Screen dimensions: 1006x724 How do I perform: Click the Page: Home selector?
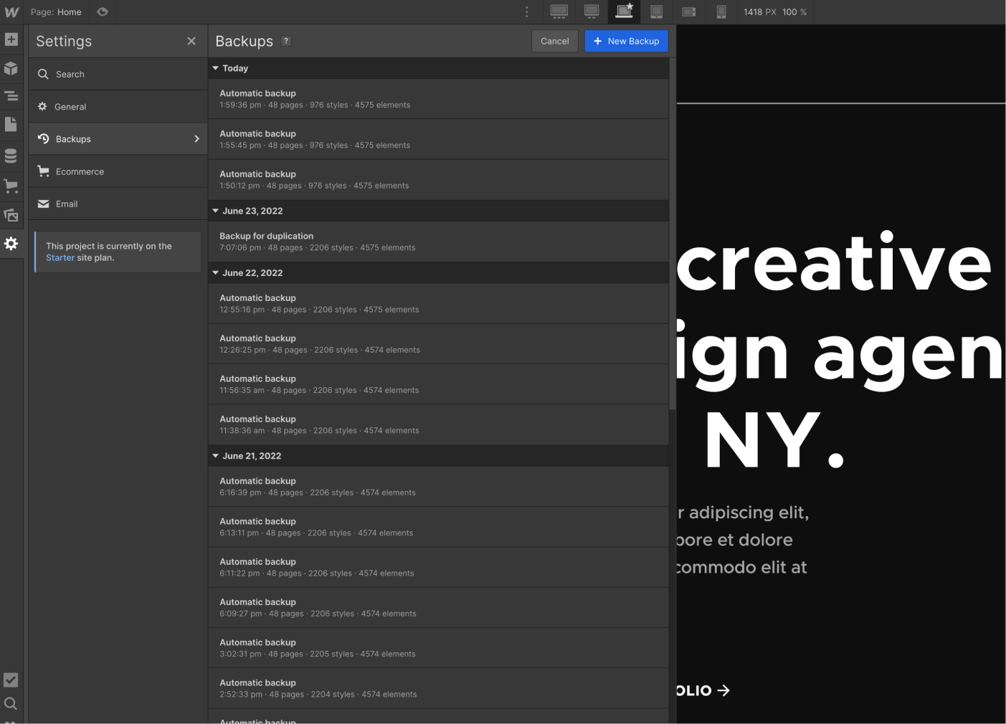(x=56, y=12)
